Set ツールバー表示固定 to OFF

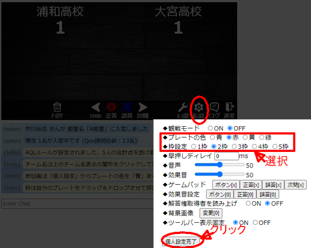click(x=255, y=222)
